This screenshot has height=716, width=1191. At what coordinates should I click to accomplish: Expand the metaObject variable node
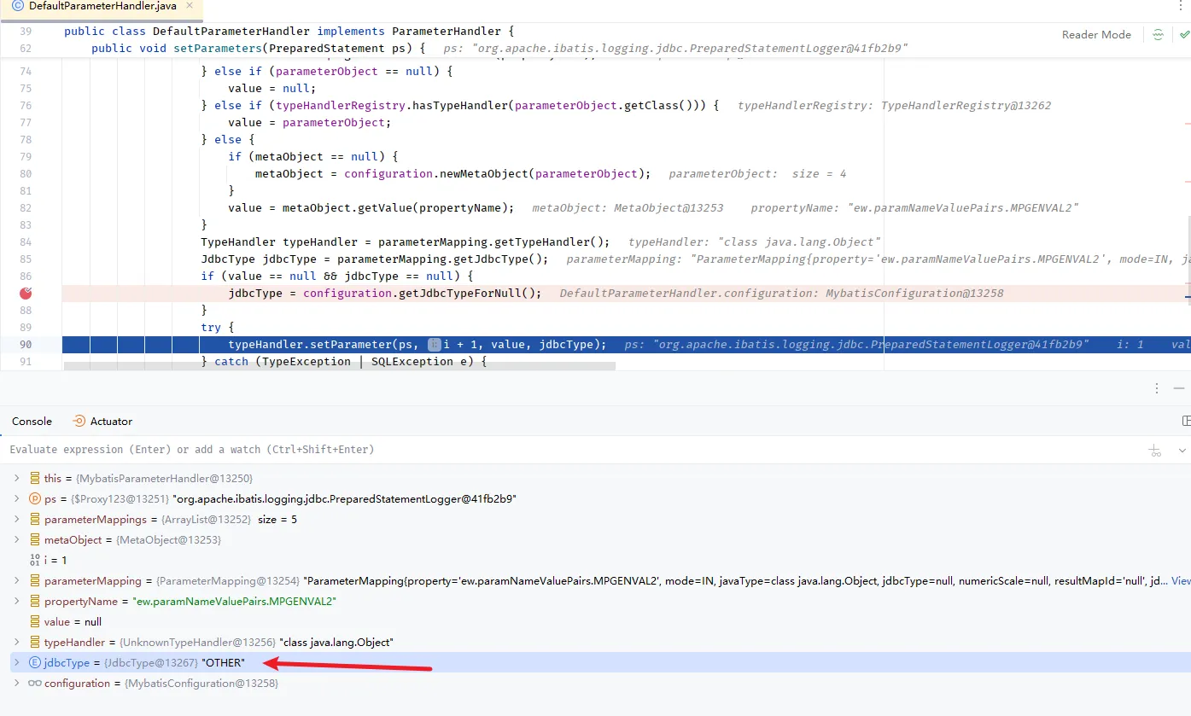[16, 540]
